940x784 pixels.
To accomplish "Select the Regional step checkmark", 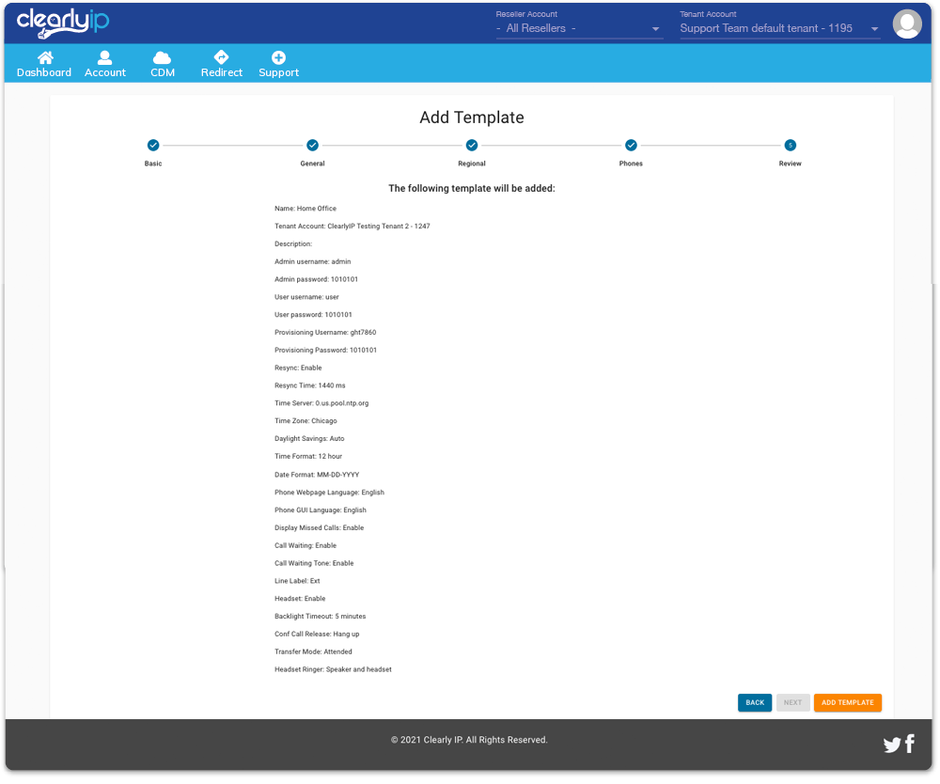I will pos(472,146).
